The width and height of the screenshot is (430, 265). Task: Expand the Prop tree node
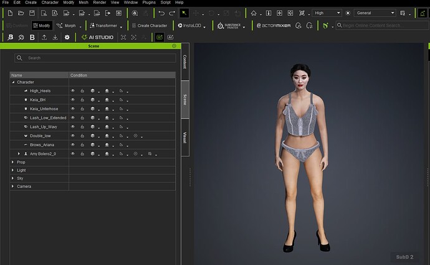(x=12, y=162)
